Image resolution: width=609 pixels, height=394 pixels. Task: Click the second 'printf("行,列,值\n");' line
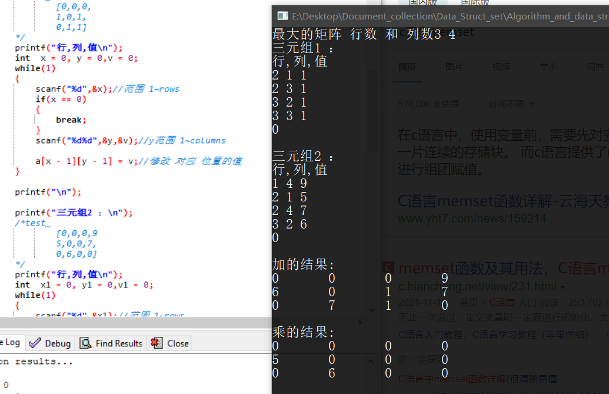[69, 274]
